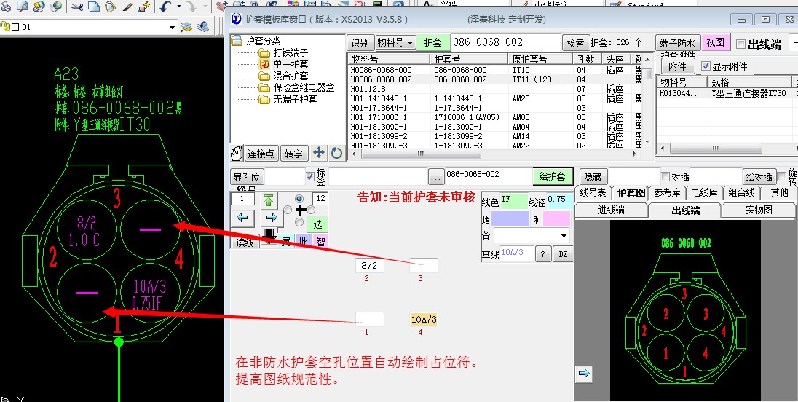Click the green up arrow icon

tap(269, 200)
